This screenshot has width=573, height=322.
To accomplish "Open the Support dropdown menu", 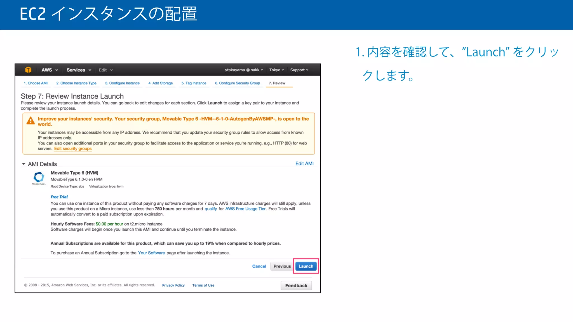I will (x=299, y=70).
